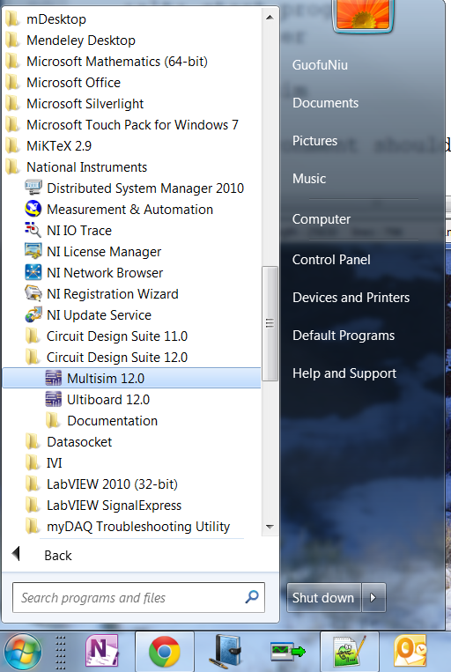Launch Multisim 12.0 from the program list
The image size is (451, 672).
131,378
